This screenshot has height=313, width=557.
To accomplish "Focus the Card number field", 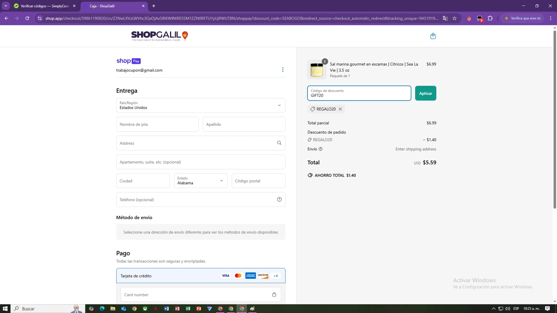I will pyautogui.click(x=201, y=294).
